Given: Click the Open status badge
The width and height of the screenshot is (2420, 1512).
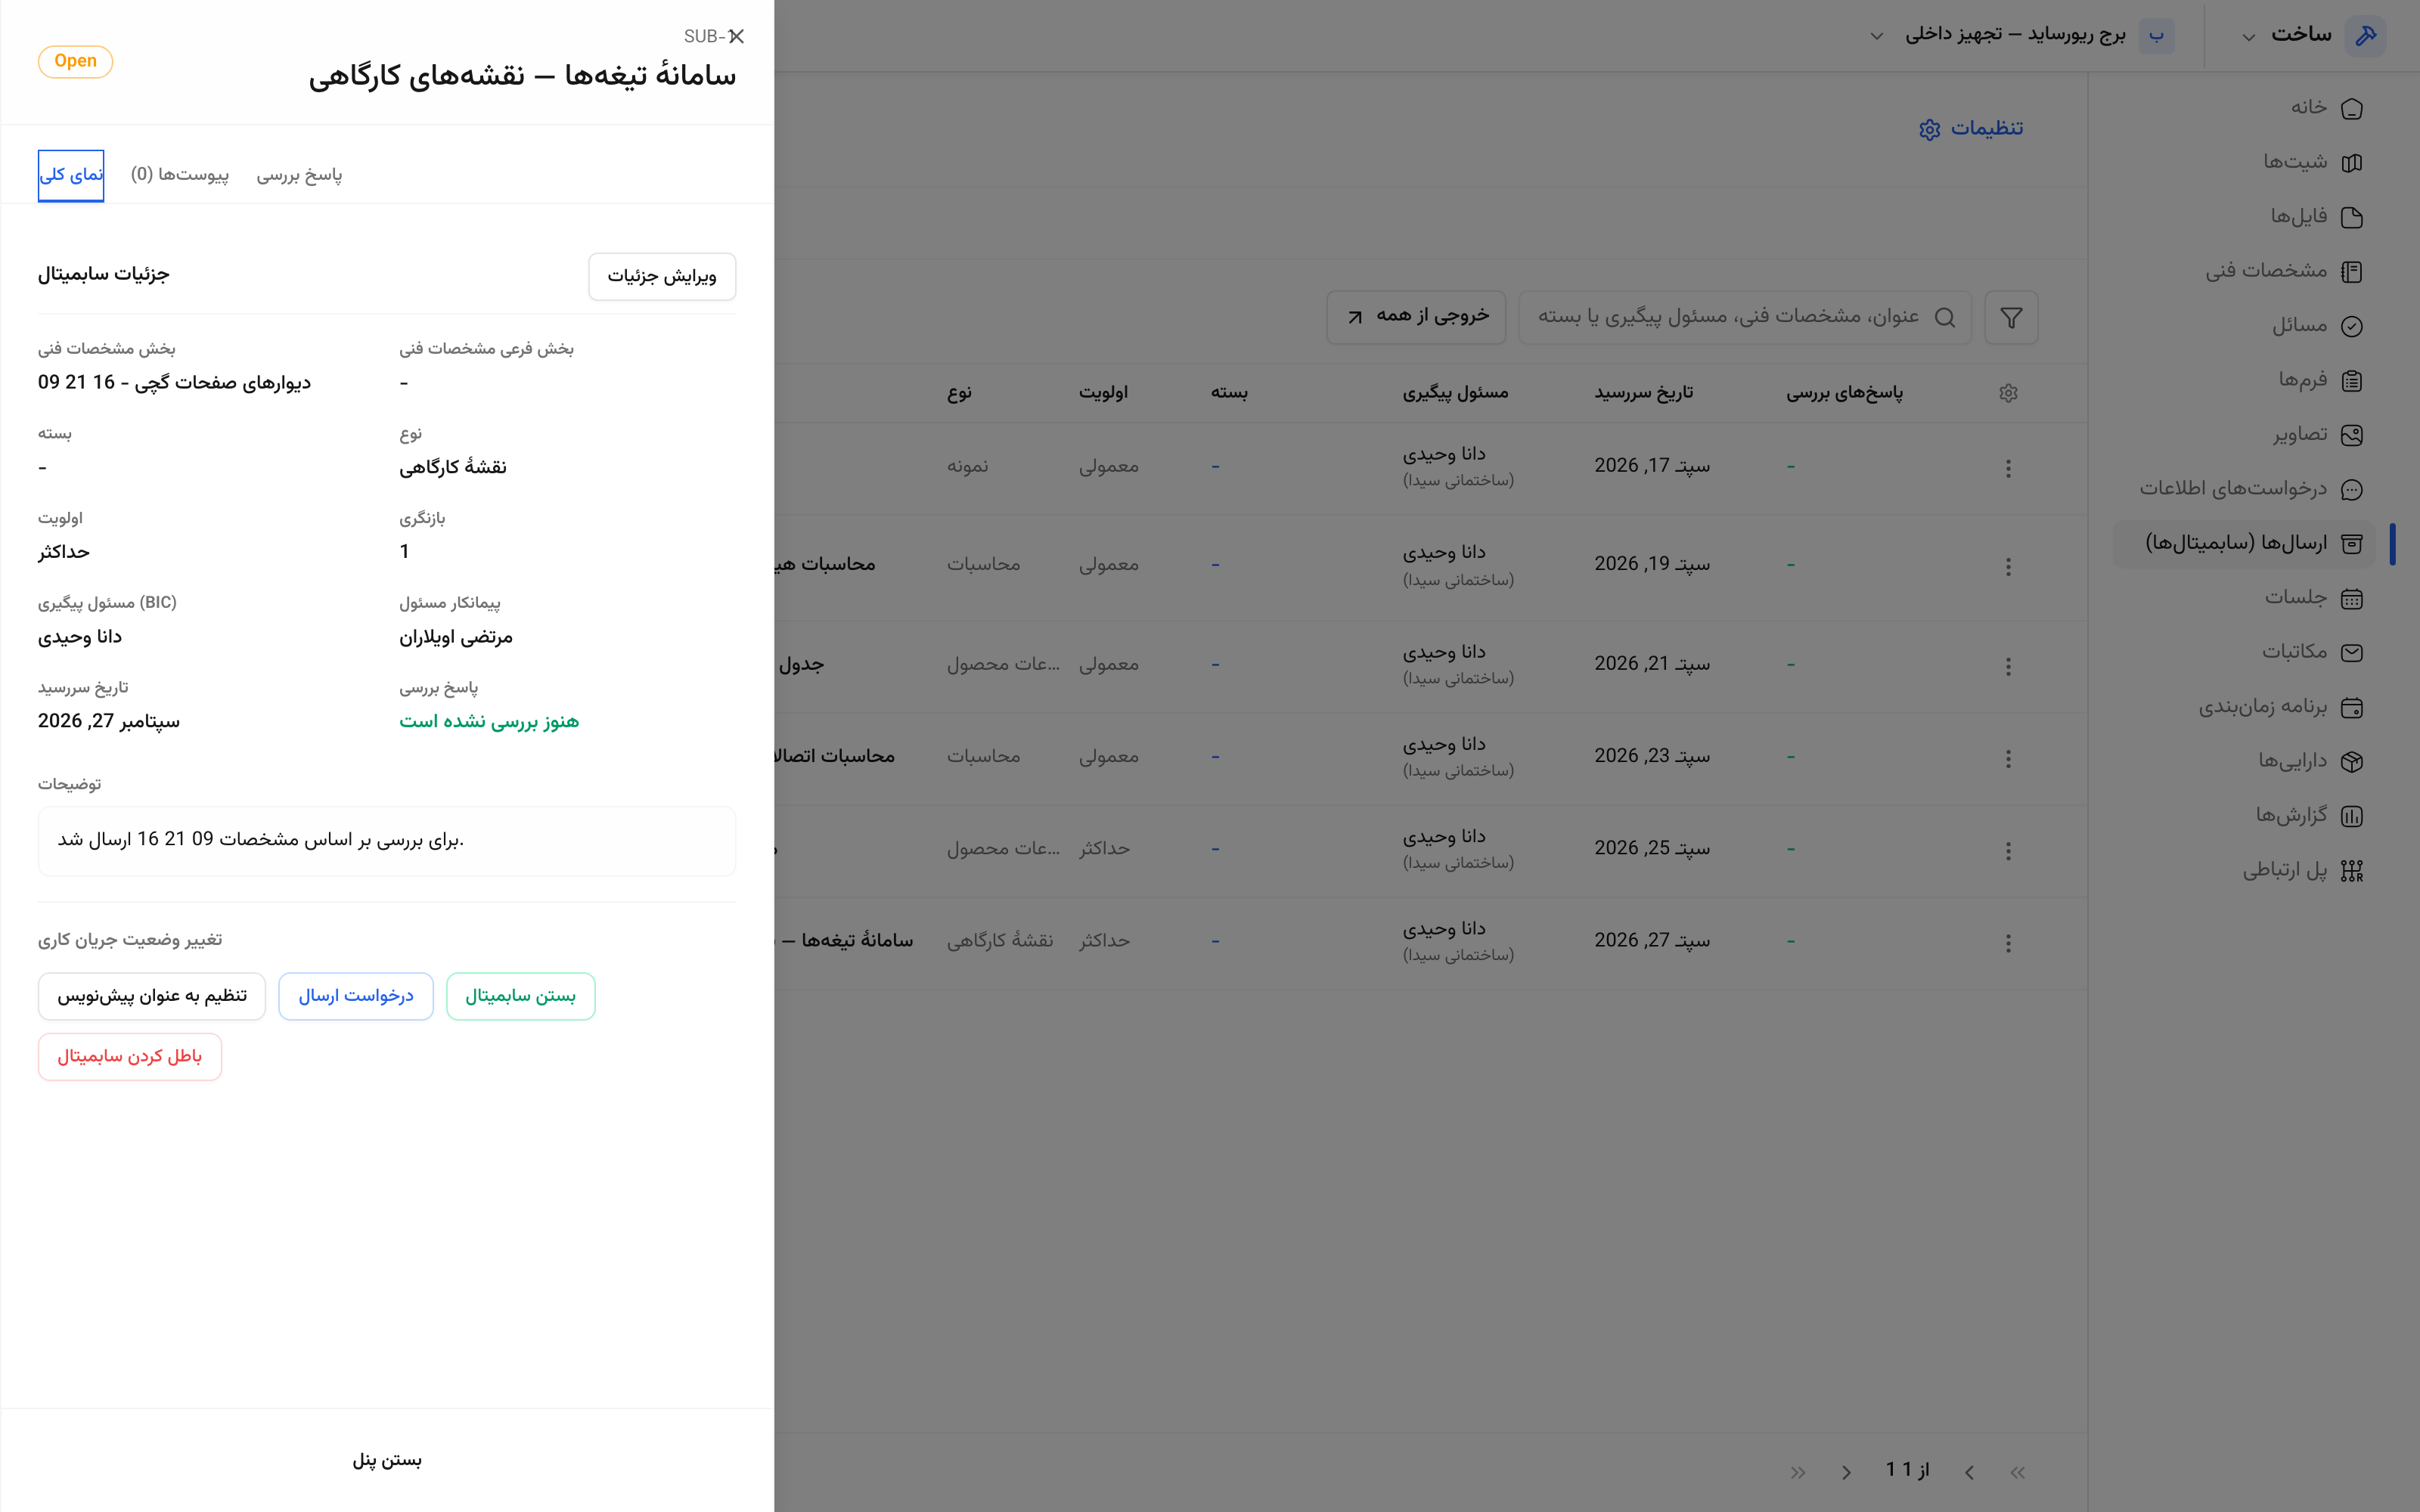Looking at the screenshot, I should point(75,61).
